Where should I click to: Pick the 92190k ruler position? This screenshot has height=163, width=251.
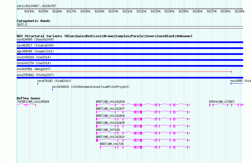(100, 11)
